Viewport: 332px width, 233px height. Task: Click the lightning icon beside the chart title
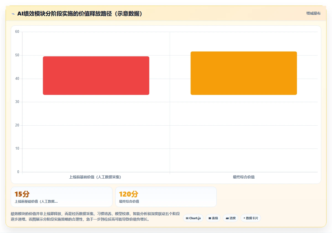13,14
